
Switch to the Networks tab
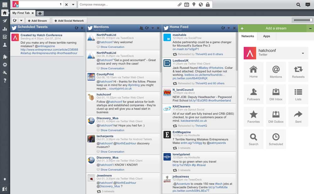(248, 36)
